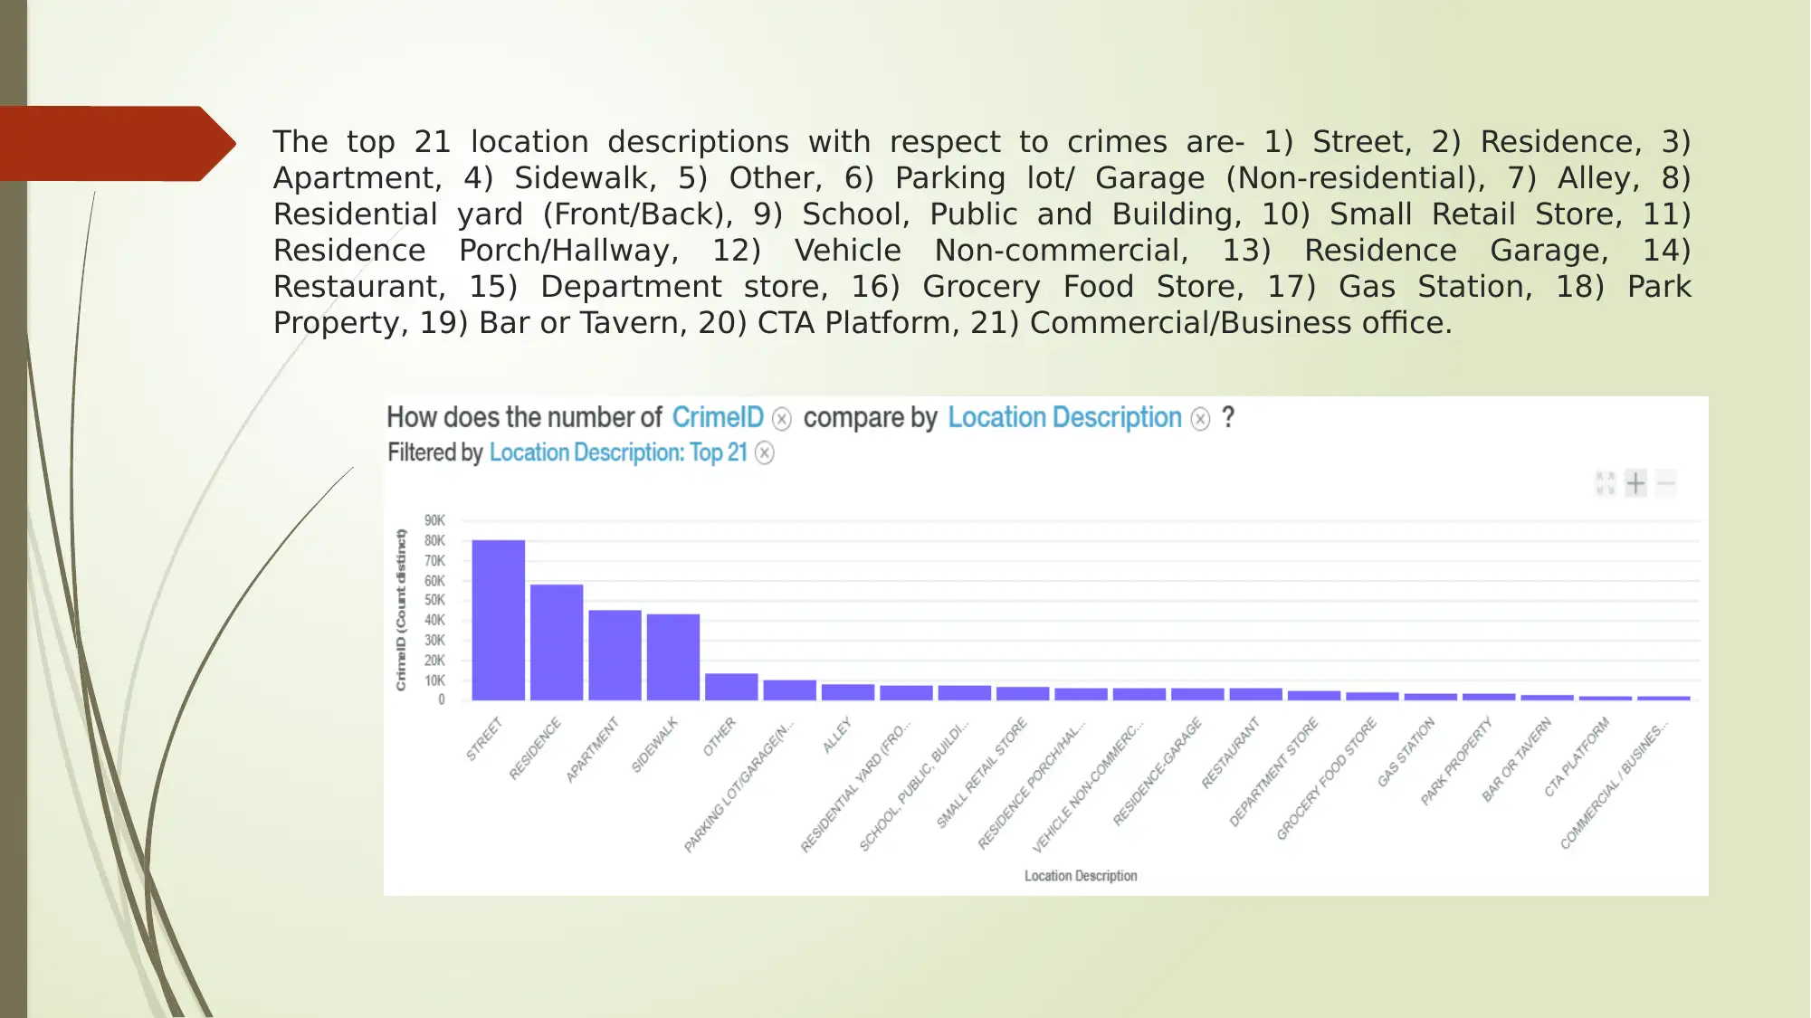This screenshot has height=1018, width=1811.
Task: Click the RESIDENCE-GARAGE axis label
Action: tap(1158, 771)
